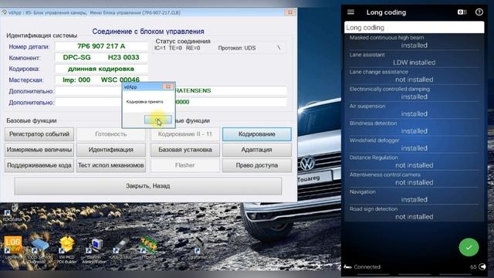
Task: Click the Long coding header title
Action: pyautogui.click(x=386, y=12)
